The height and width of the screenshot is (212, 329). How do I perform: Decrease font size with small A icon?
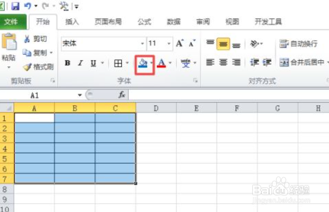192,43
